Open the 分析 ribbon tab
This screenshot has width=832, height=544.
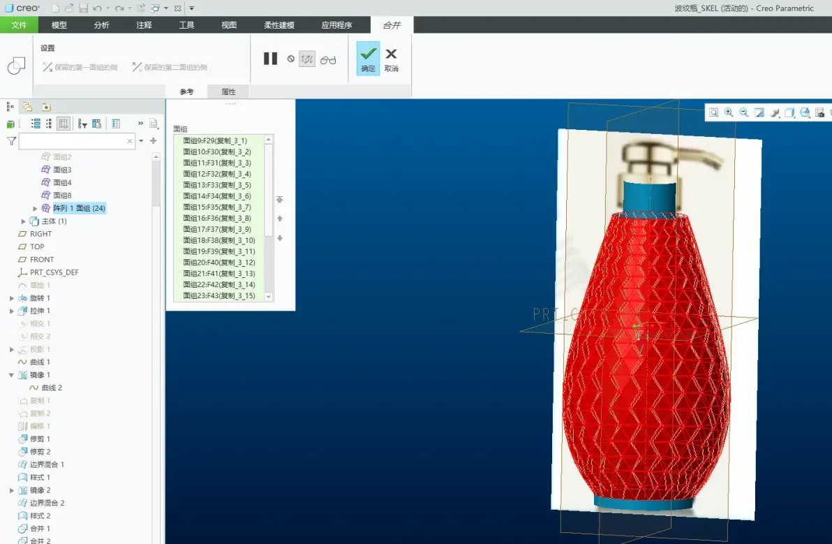(x=101, y=25)
